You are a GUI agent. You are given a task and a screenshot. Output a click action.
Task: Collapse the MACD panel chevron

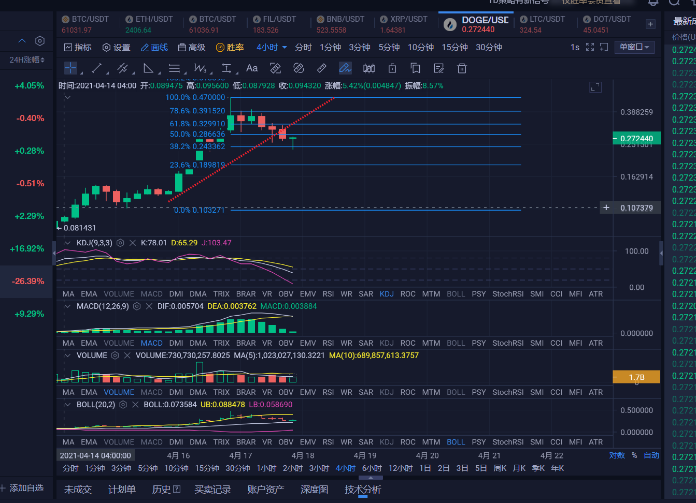pos(67,306)
